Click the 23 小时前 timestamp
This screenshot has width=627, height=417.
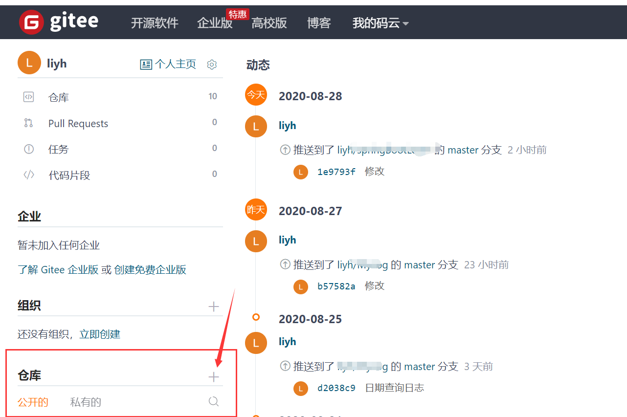(487, 265)
